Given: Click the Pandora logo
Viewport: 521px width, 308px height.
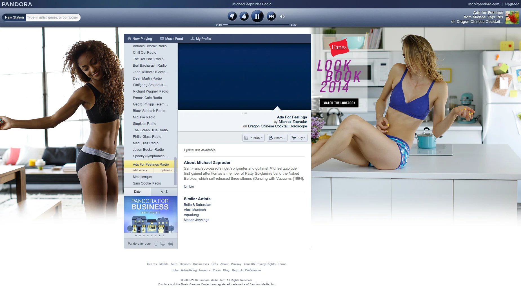Looking at the screenshot, I should click(17, 4).
